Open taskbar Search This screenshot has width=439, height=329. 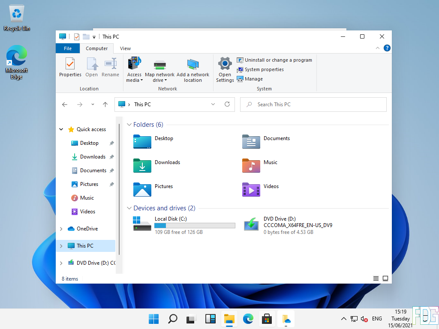coord(172,319)
